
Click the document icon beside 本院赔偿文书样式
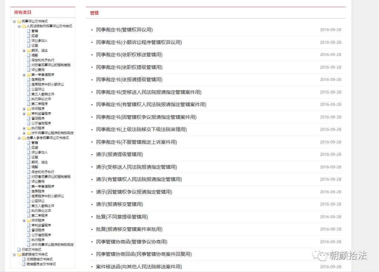point(24,259)
